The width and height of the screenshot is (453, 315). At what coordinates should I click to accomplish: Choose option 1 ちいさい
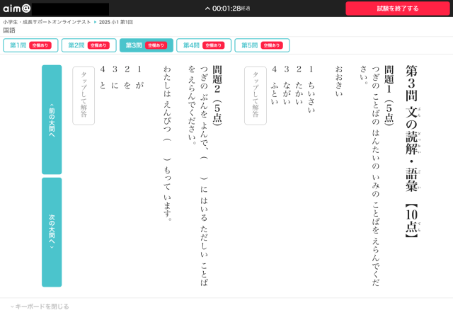point(311,88)
